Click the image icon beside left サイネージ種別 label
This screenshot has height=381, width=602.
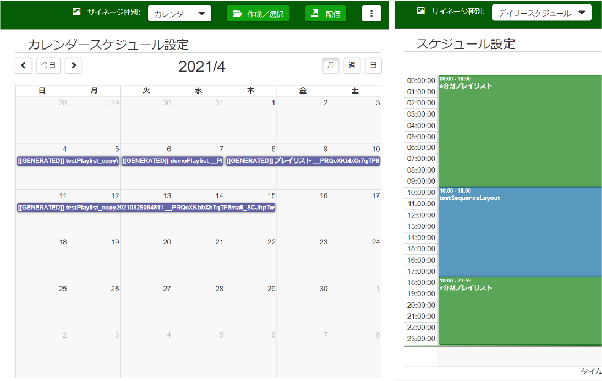[76, 12]
